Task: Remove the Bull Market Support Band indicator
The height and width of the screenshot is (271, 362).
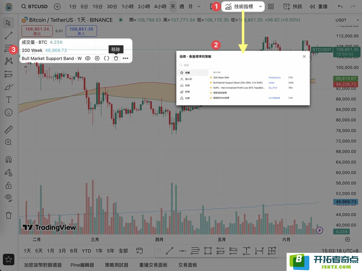Action: pos(116,58)
